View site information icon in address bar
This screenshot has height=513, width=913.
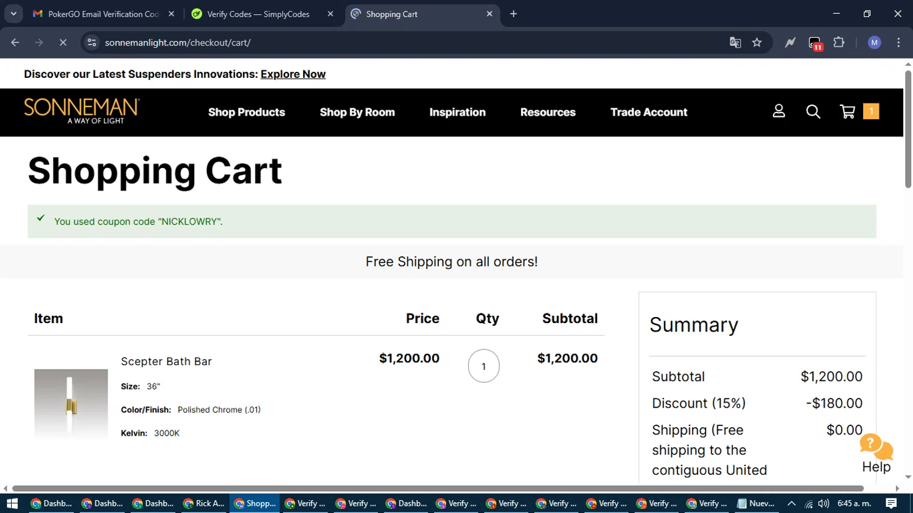92,43
